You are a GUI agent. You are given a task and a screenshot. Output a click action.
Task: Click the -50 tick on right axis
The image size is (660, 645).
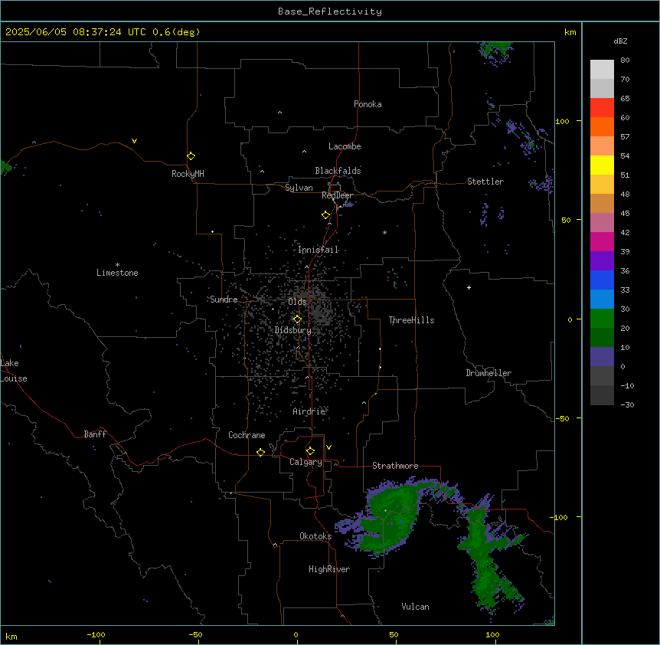pyautogui.click(x=562, y=418)
